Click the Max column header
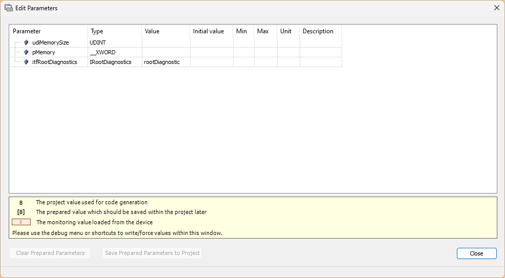The width and height of the screenshot is (505, 278). coord(266,31)
